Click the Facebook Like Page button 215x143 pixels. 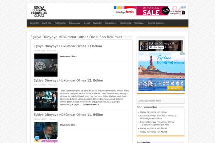[157, 47]
